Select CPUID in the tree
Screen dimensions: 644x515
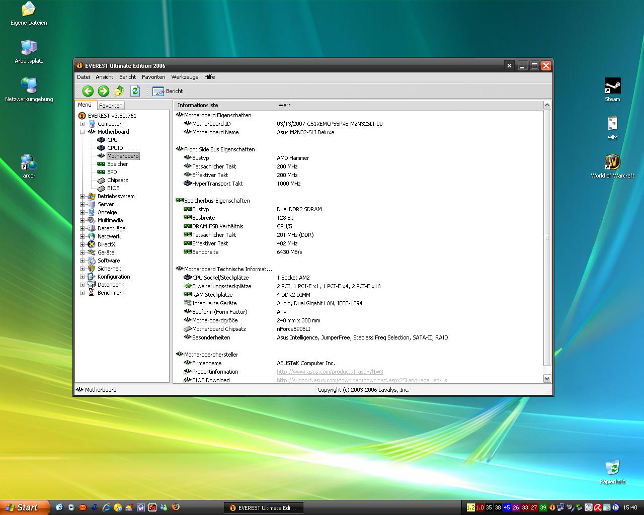[115, 148]
